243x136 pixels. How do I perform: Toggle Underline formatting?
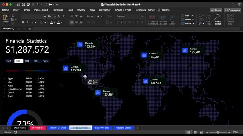tap(32, 22)
